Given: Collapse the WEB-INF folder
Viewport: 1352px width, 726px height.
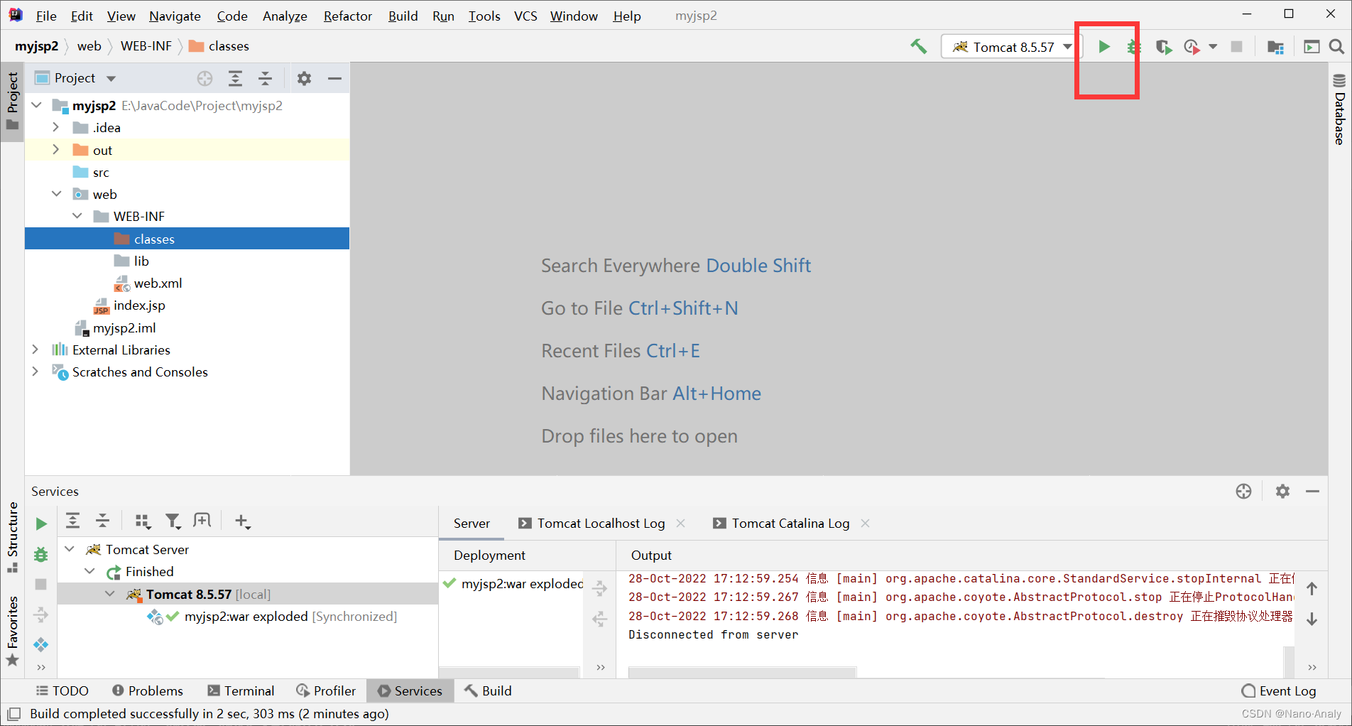Looking at the screenshot, I should click(x=77, y=216).
